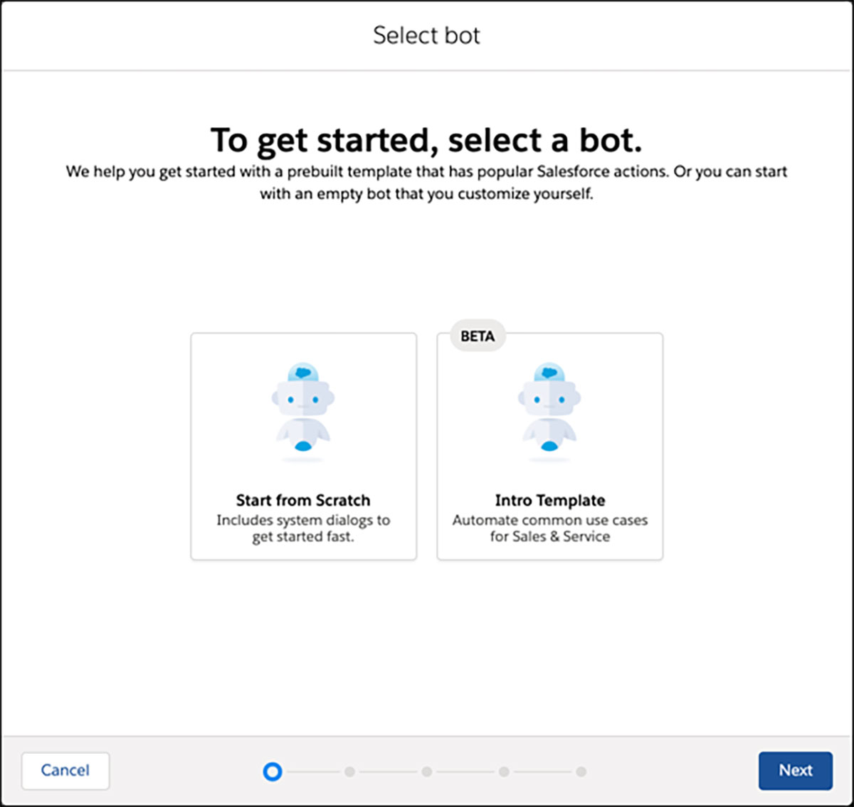Click the "To get started, select a bot." heading
Image resolution: width=854 pixels, height=807 pixels.
[426, 140]
